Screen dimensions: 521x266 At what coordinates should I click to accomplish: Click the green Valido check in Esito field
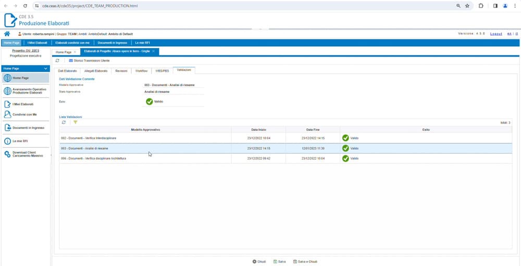[x=149, y=102]
